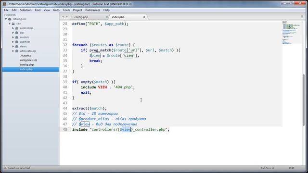Click the site folder icon

pos(13,24)
